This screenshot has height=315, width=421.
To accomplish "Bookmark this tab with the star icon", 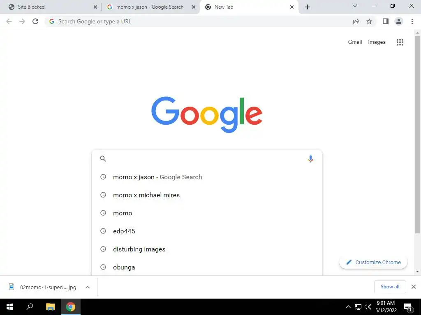I will click(x=369, y=21).
